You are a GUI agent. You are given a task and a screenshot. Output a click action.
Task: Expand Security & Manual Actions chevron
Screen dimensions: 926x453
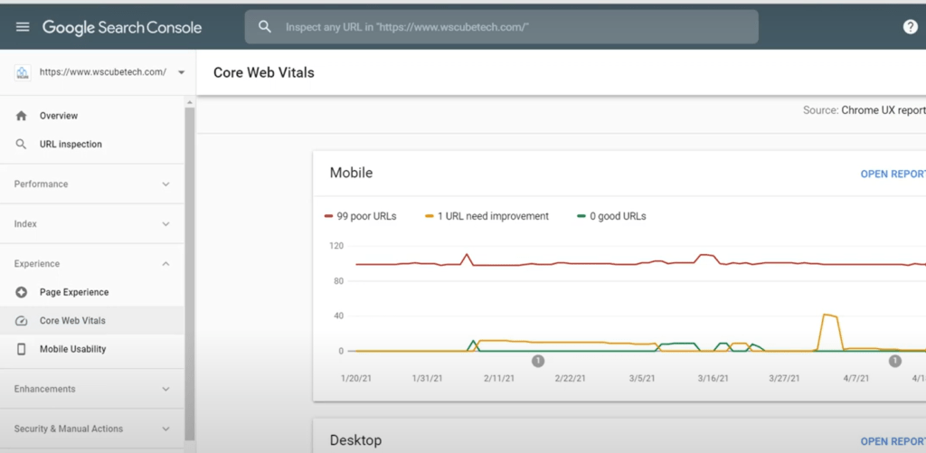[166, 429]
